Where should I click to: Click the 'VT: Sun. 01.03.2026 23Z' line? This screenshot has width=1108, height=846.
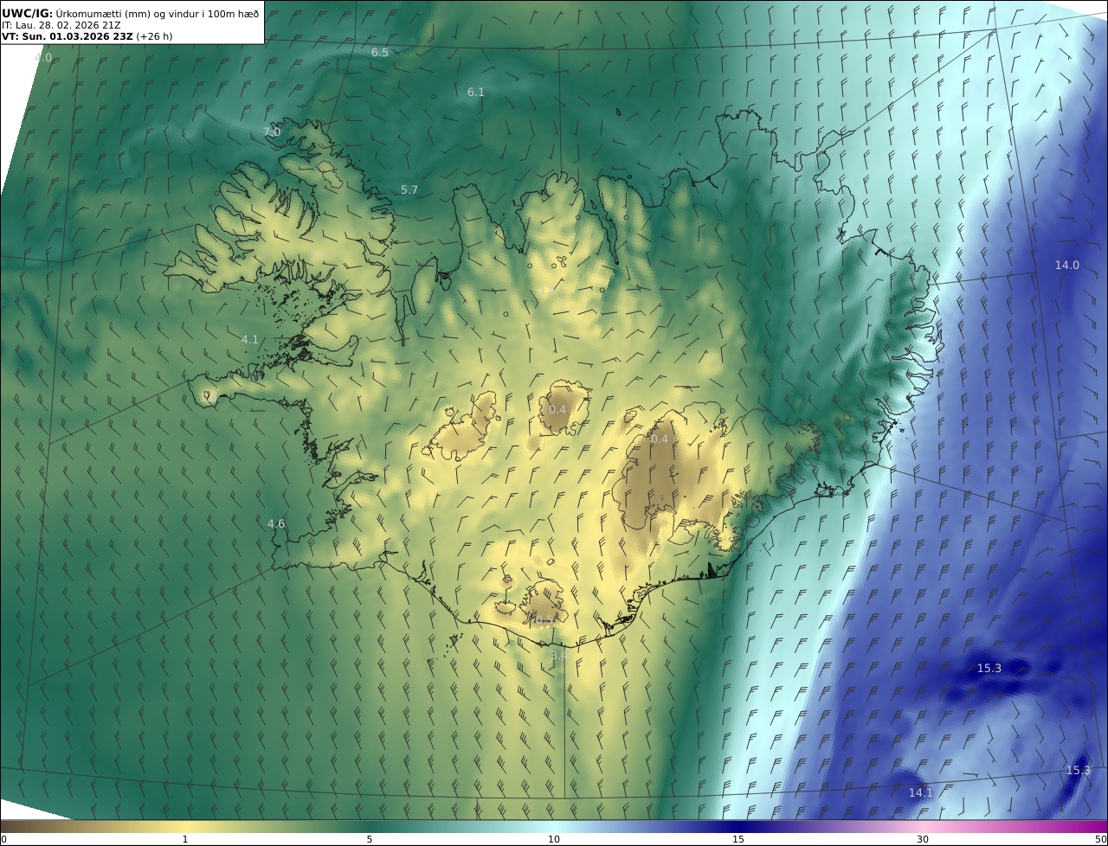68,36
